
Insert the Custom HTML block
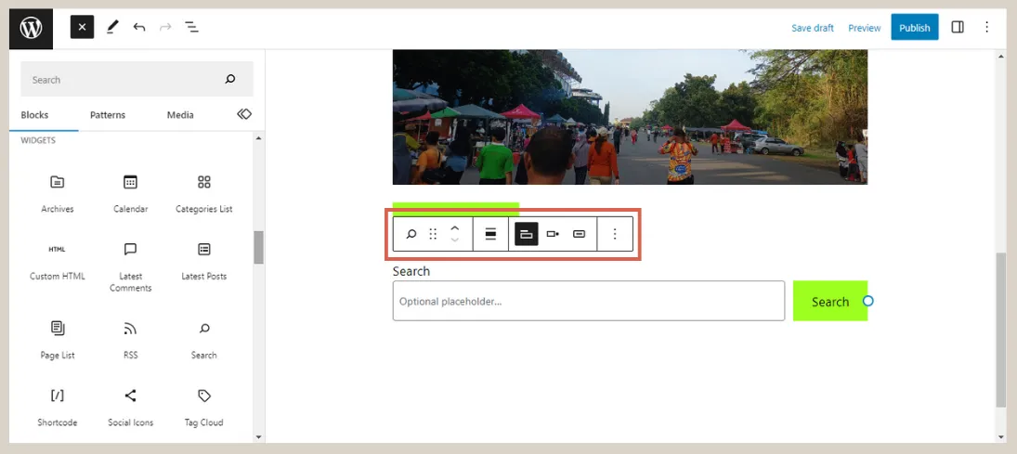(57, 262)
